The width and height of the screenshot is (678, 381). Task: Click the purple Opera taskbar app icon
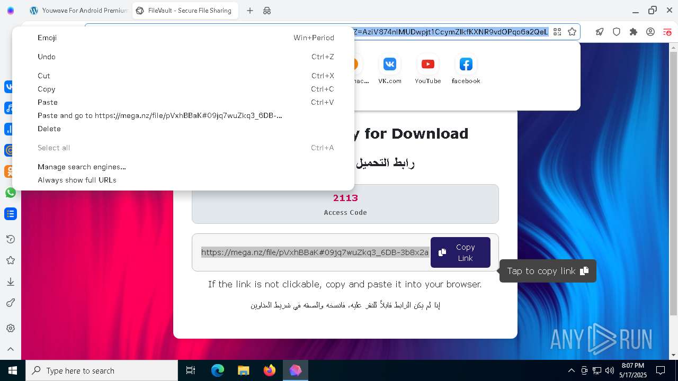296,370
